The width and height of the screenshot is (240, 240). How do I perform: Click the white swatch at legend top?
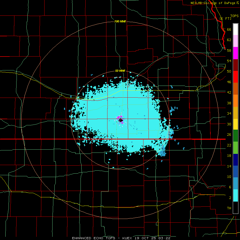(235, 29)
